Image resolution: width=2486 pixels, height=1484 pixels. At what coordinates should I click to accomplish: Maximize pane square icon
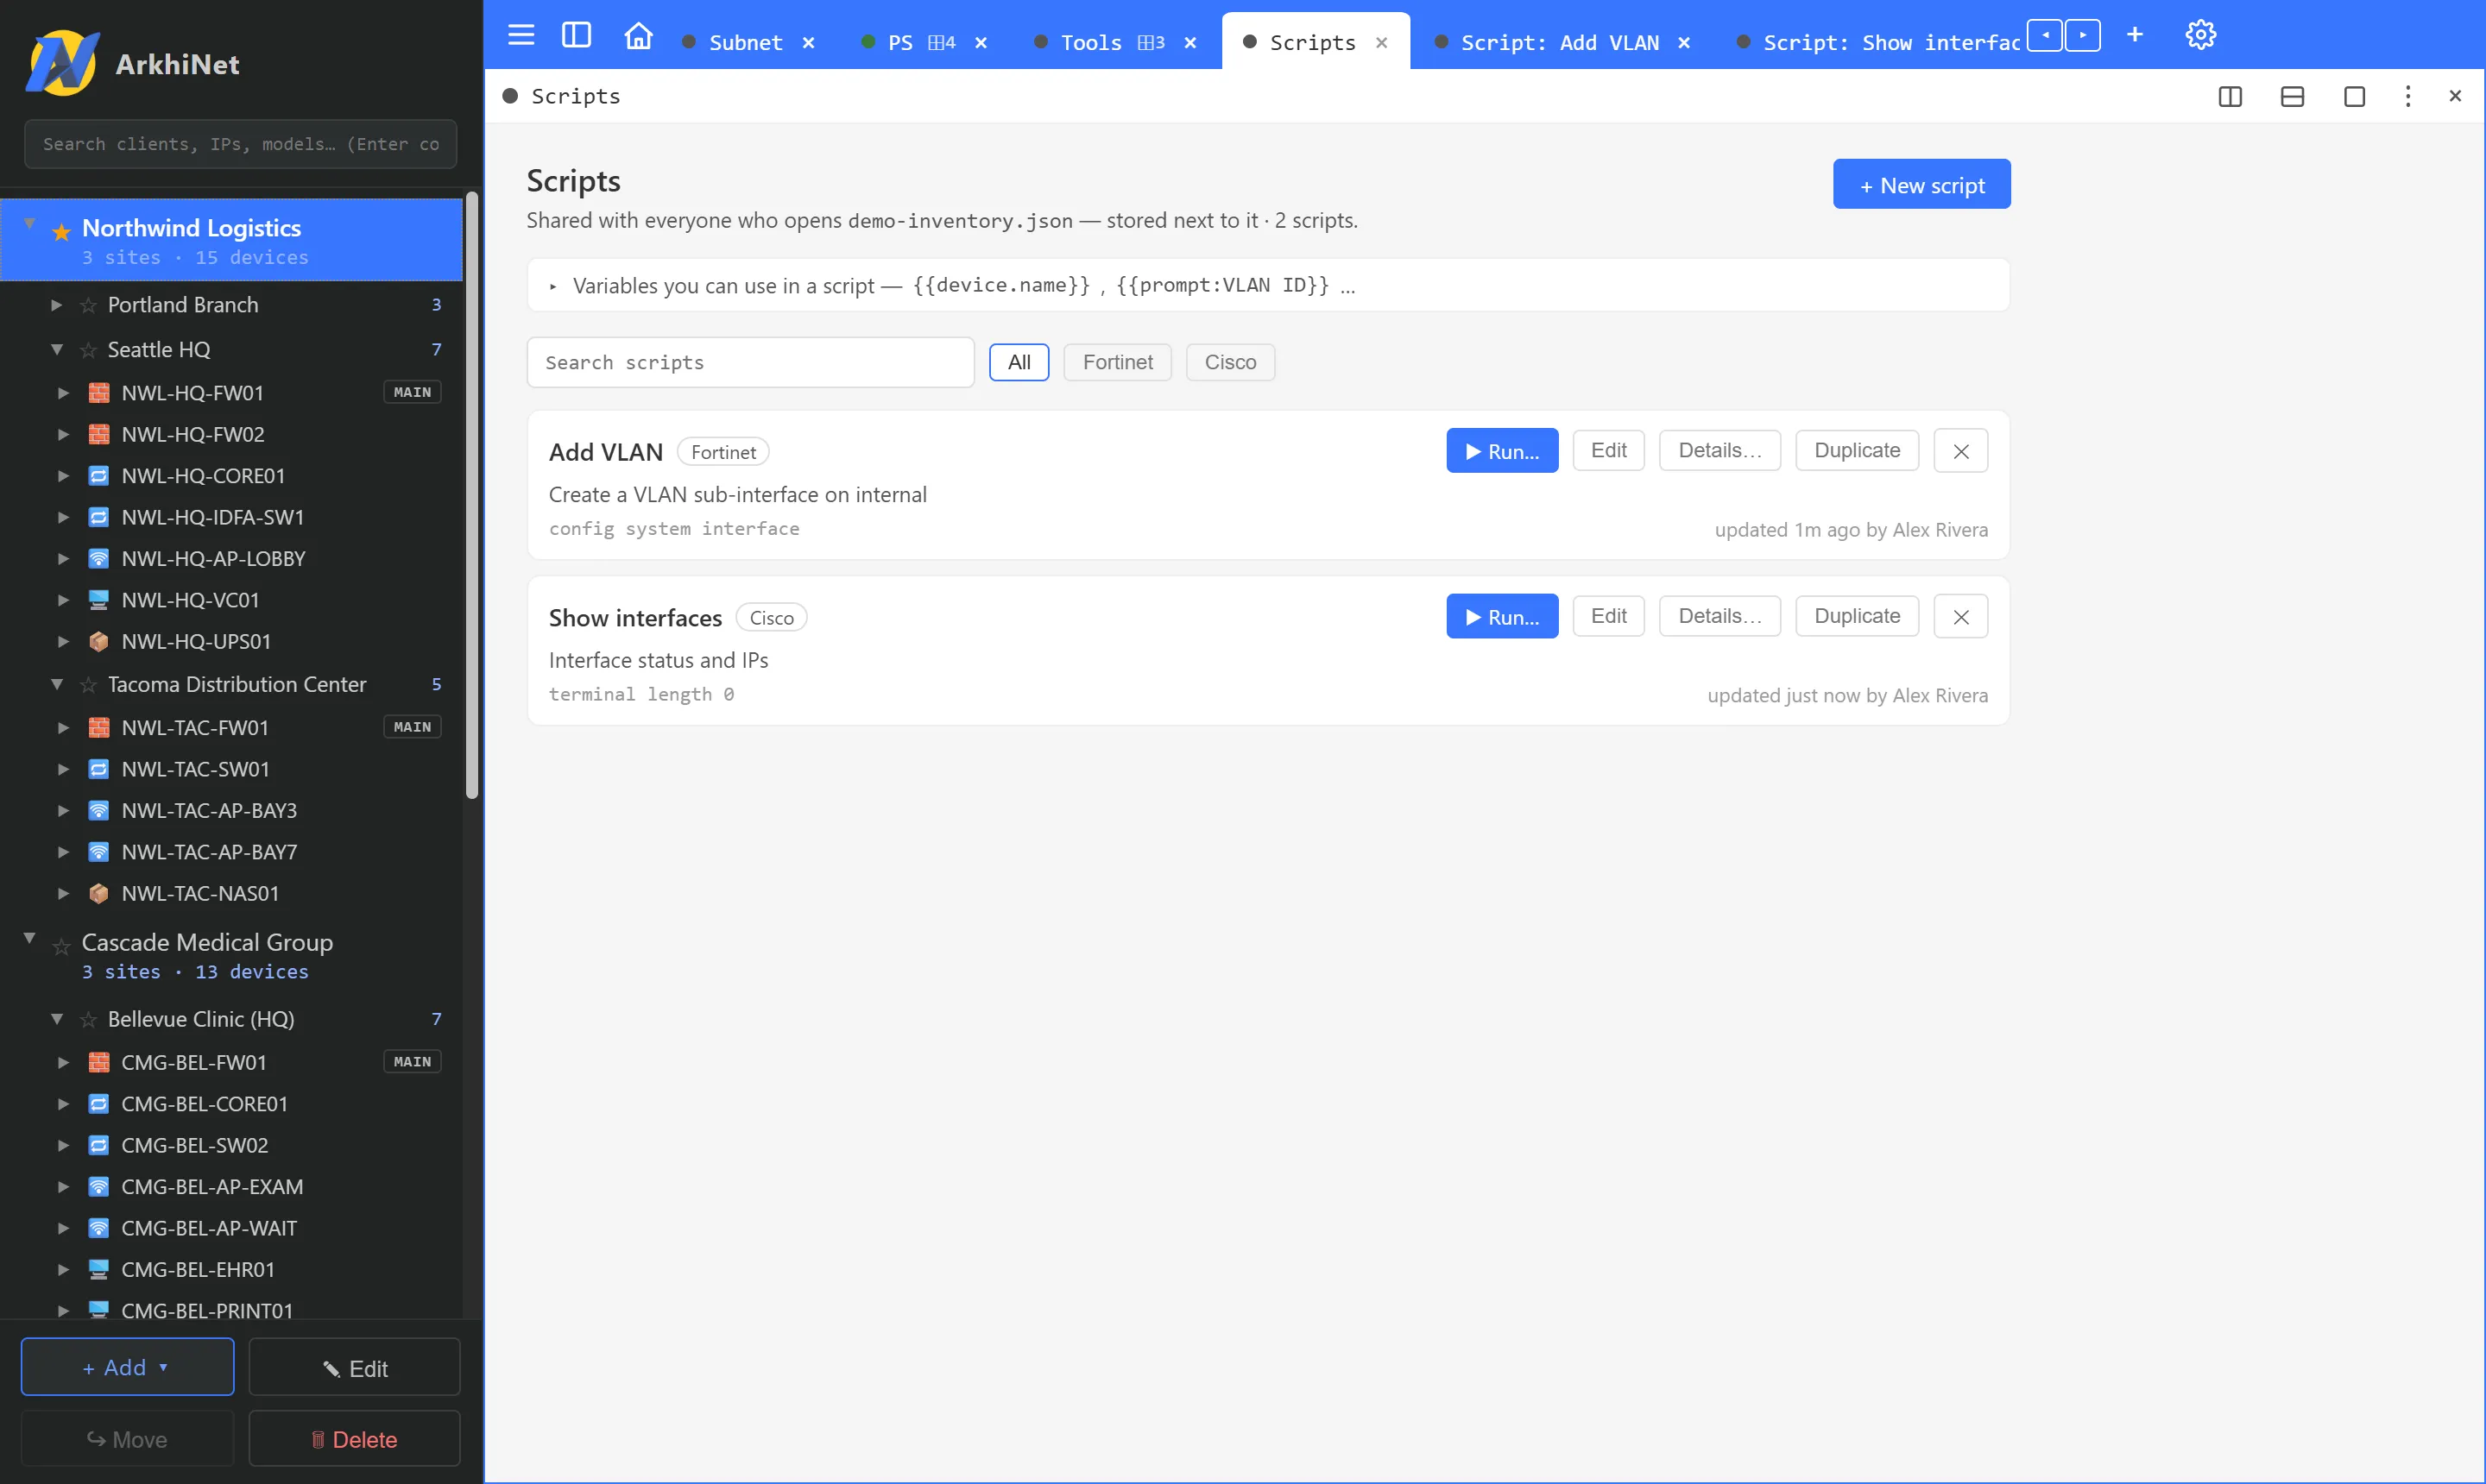click(x=2354, y=96)
